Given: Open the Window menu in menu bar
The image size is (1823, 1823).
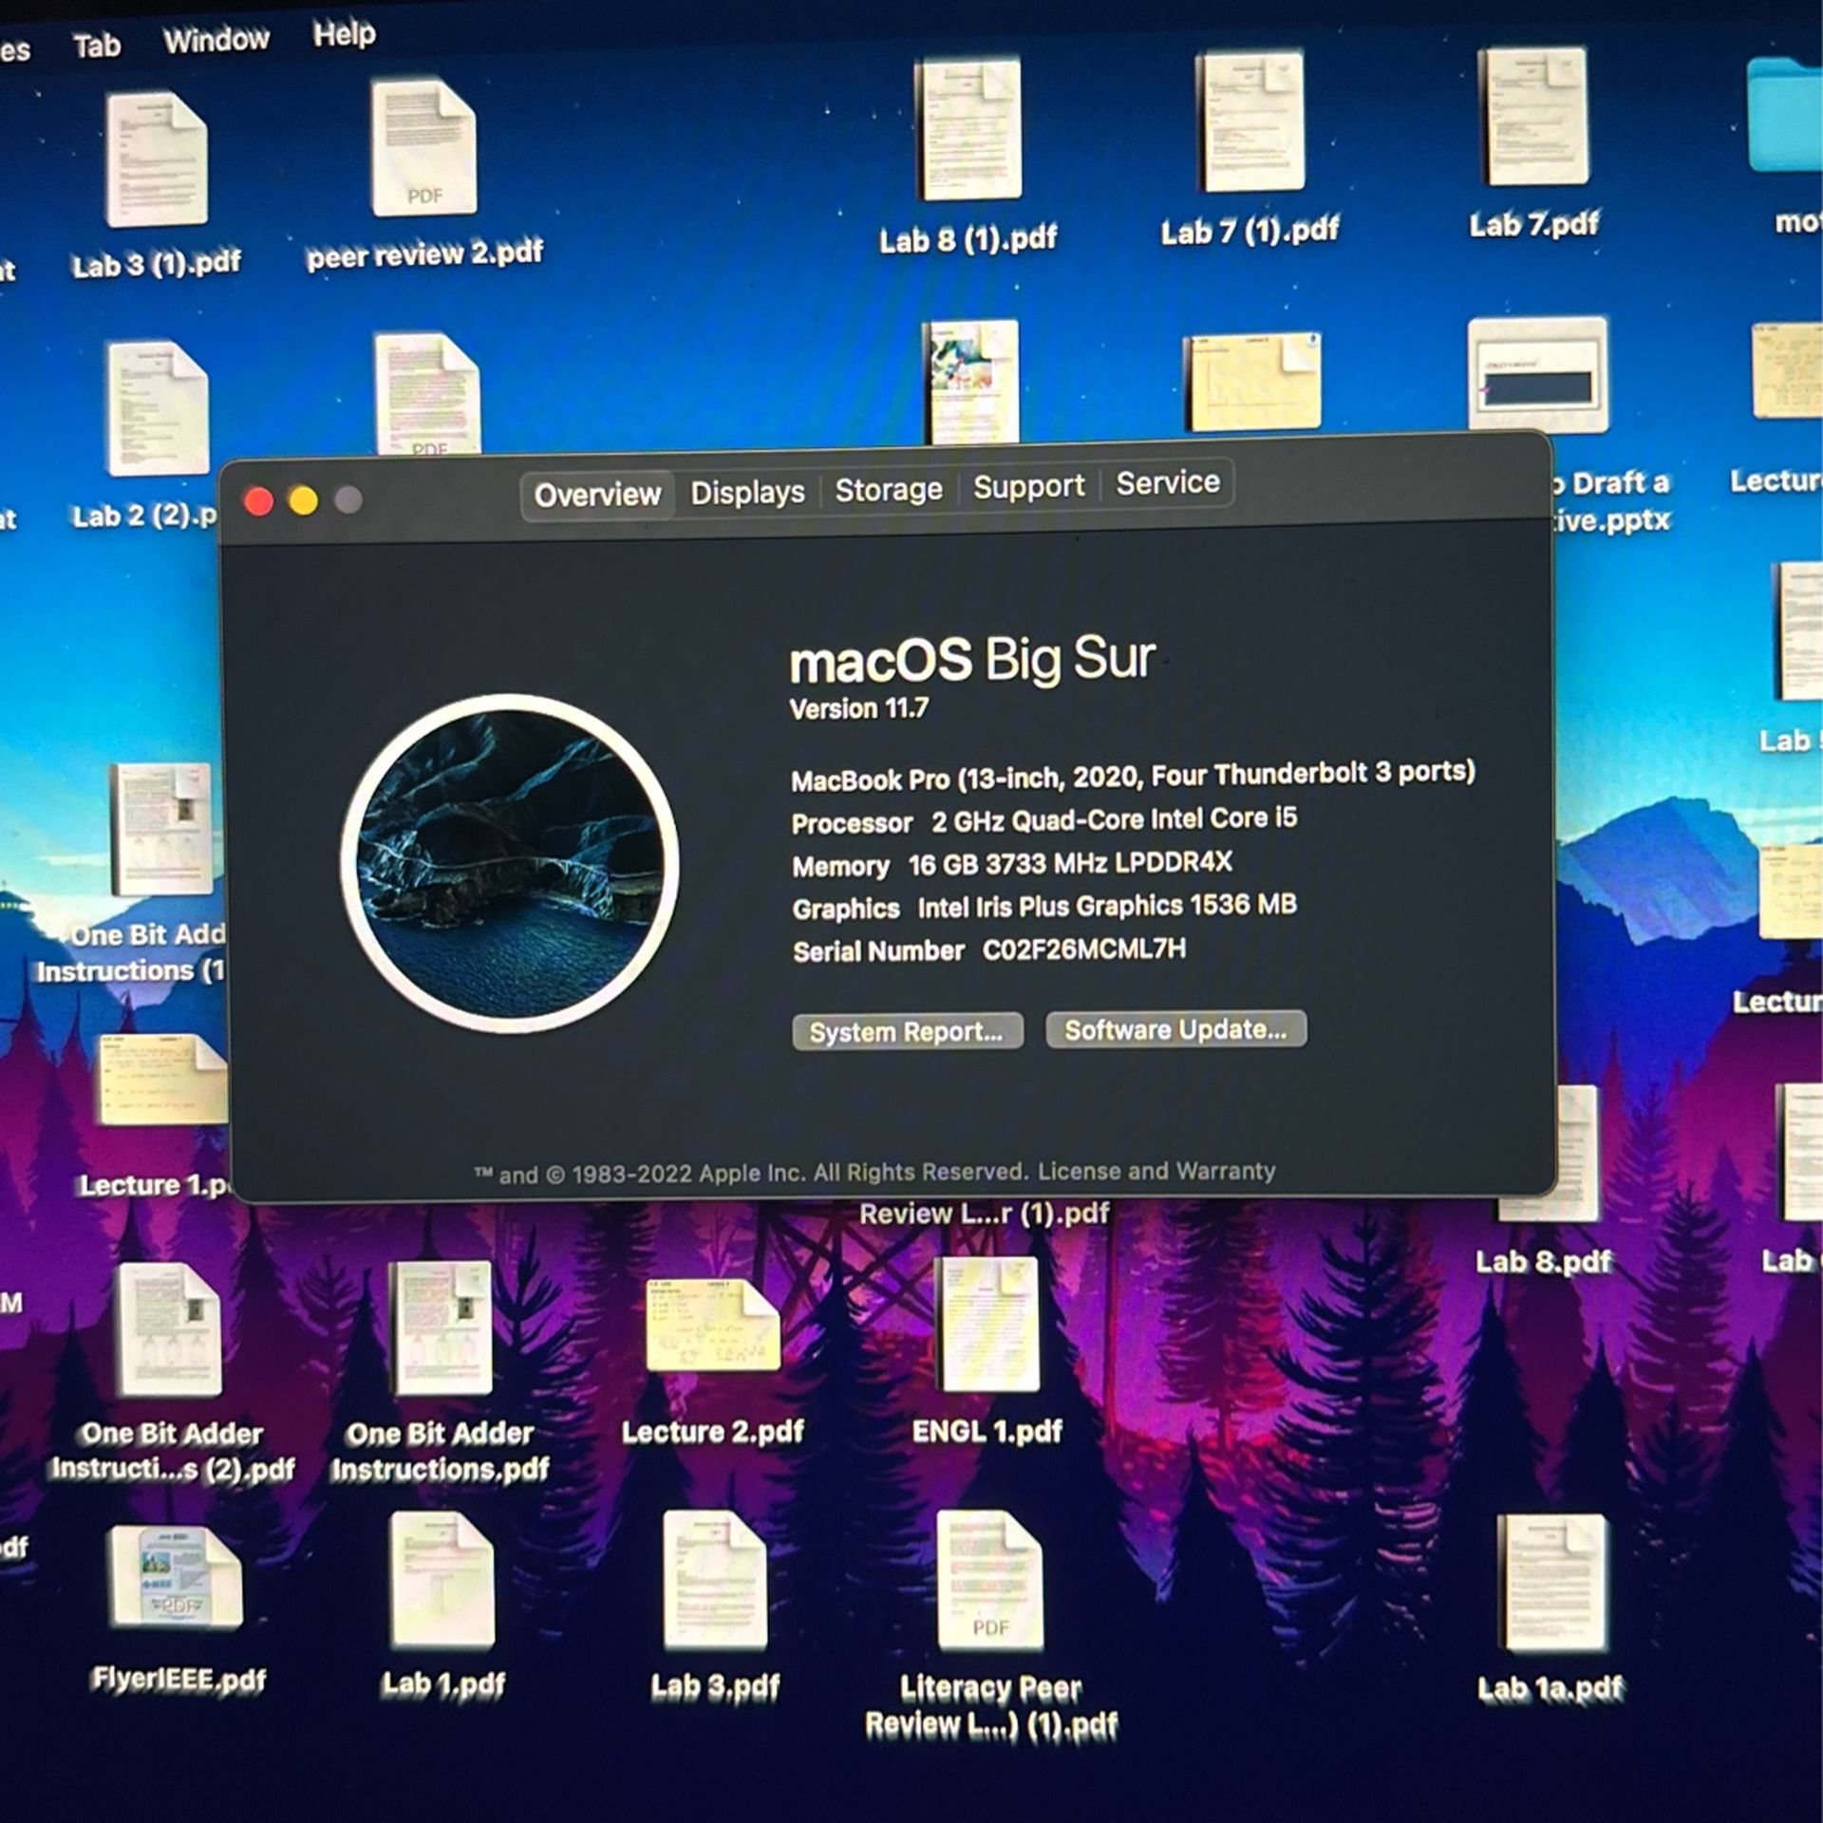Looking at the screenshot, I should pos(216,40).
